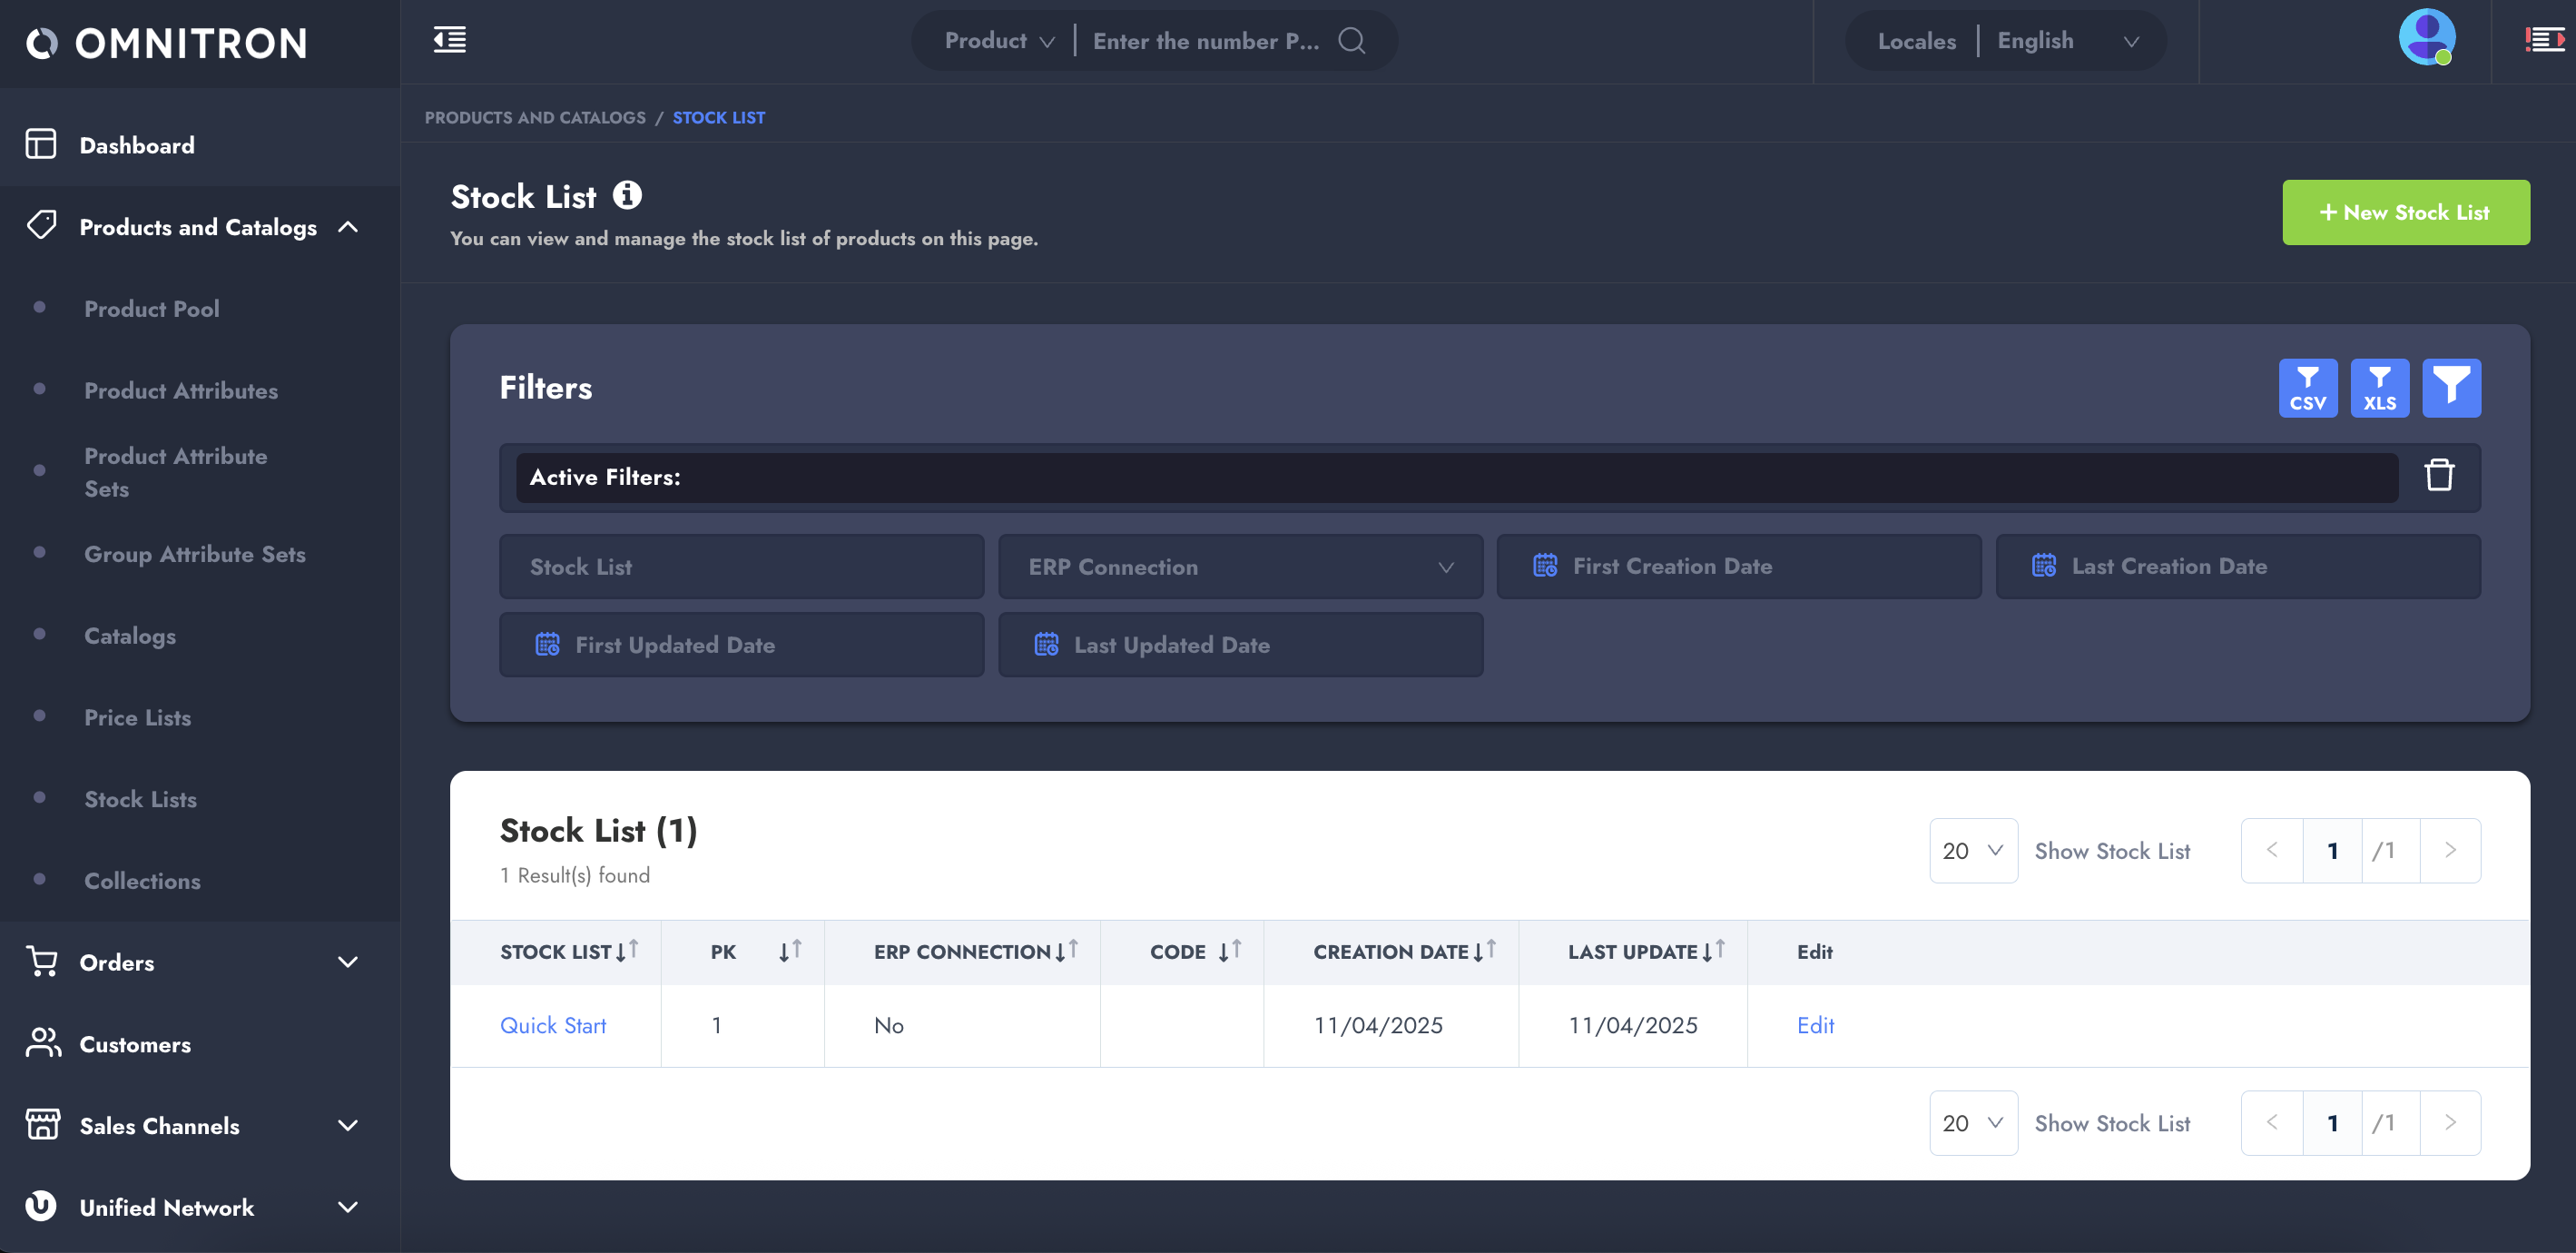Open the ERP Connection filter dropdown
The height and width of the screenshot is (1253, 2576).
[x=1240, y=567]
